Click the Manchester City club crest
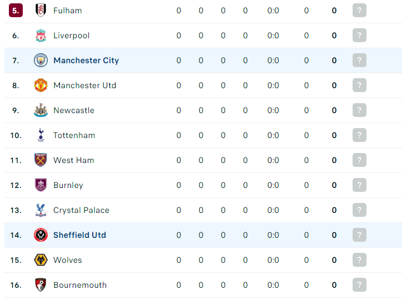The height and width of the screenshot is (300, 402). pos(41,60)
